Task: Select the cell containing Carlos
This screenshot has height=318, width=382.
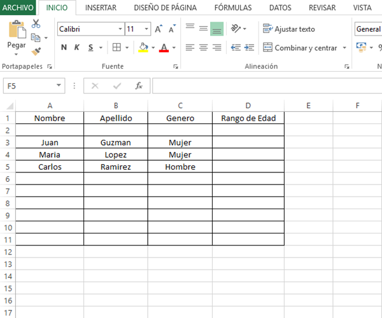Action: coord(50,167)
